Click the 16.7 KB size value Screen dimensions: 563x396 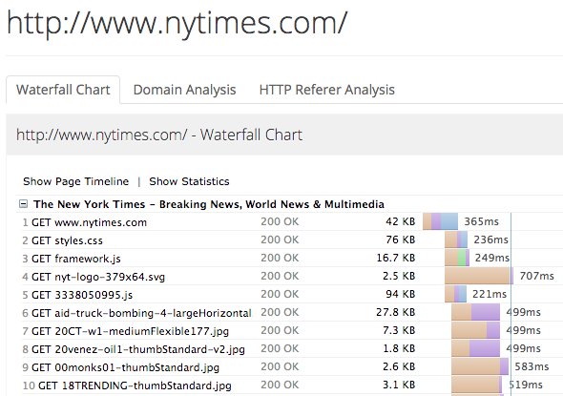click(x=395, y=258)
